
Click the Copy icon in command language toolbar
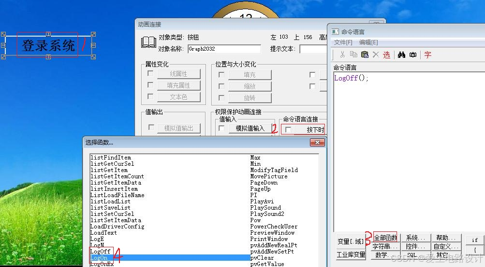coord(353,54)
